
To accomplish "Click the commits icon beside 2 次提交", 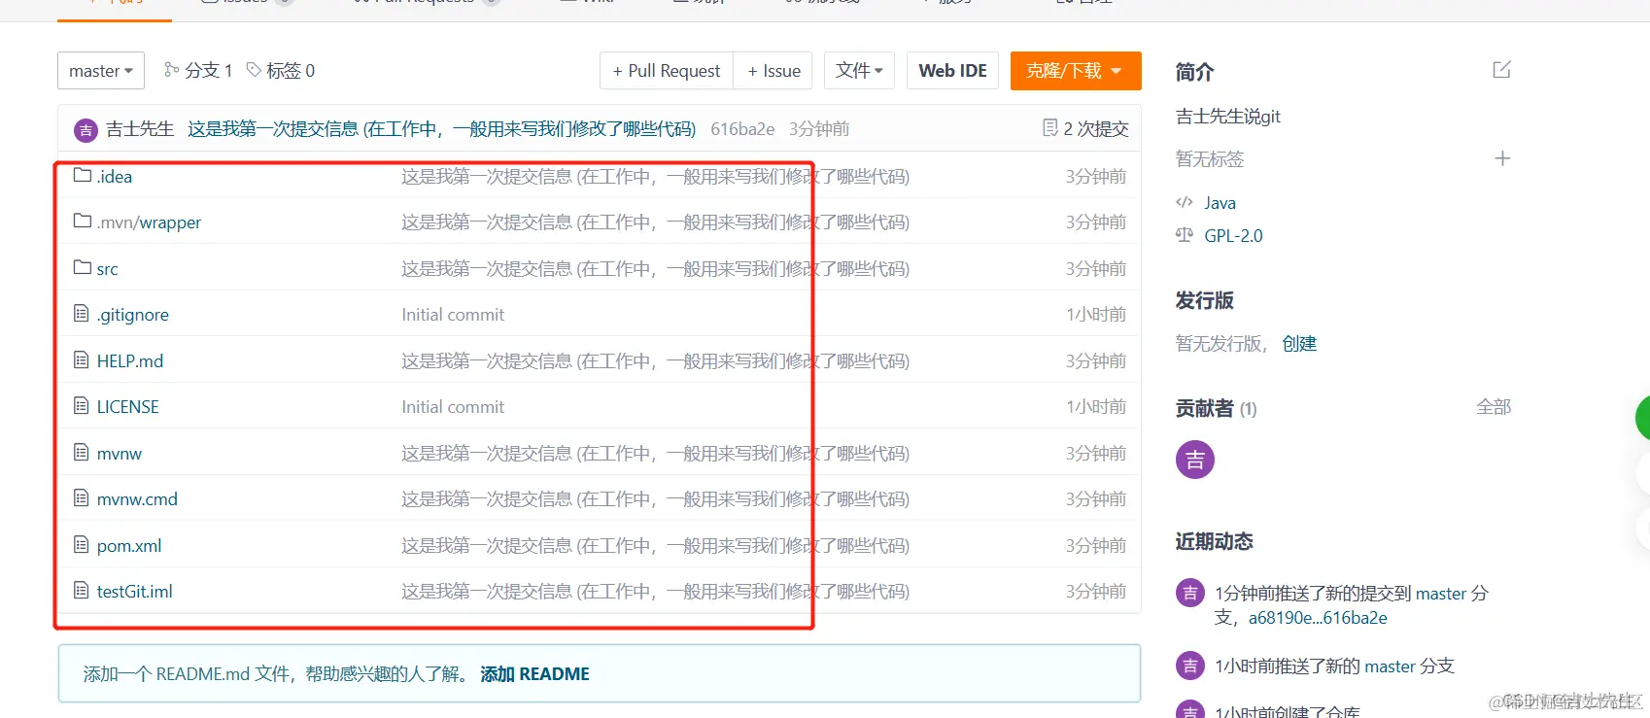I will tap(1049, 128).
